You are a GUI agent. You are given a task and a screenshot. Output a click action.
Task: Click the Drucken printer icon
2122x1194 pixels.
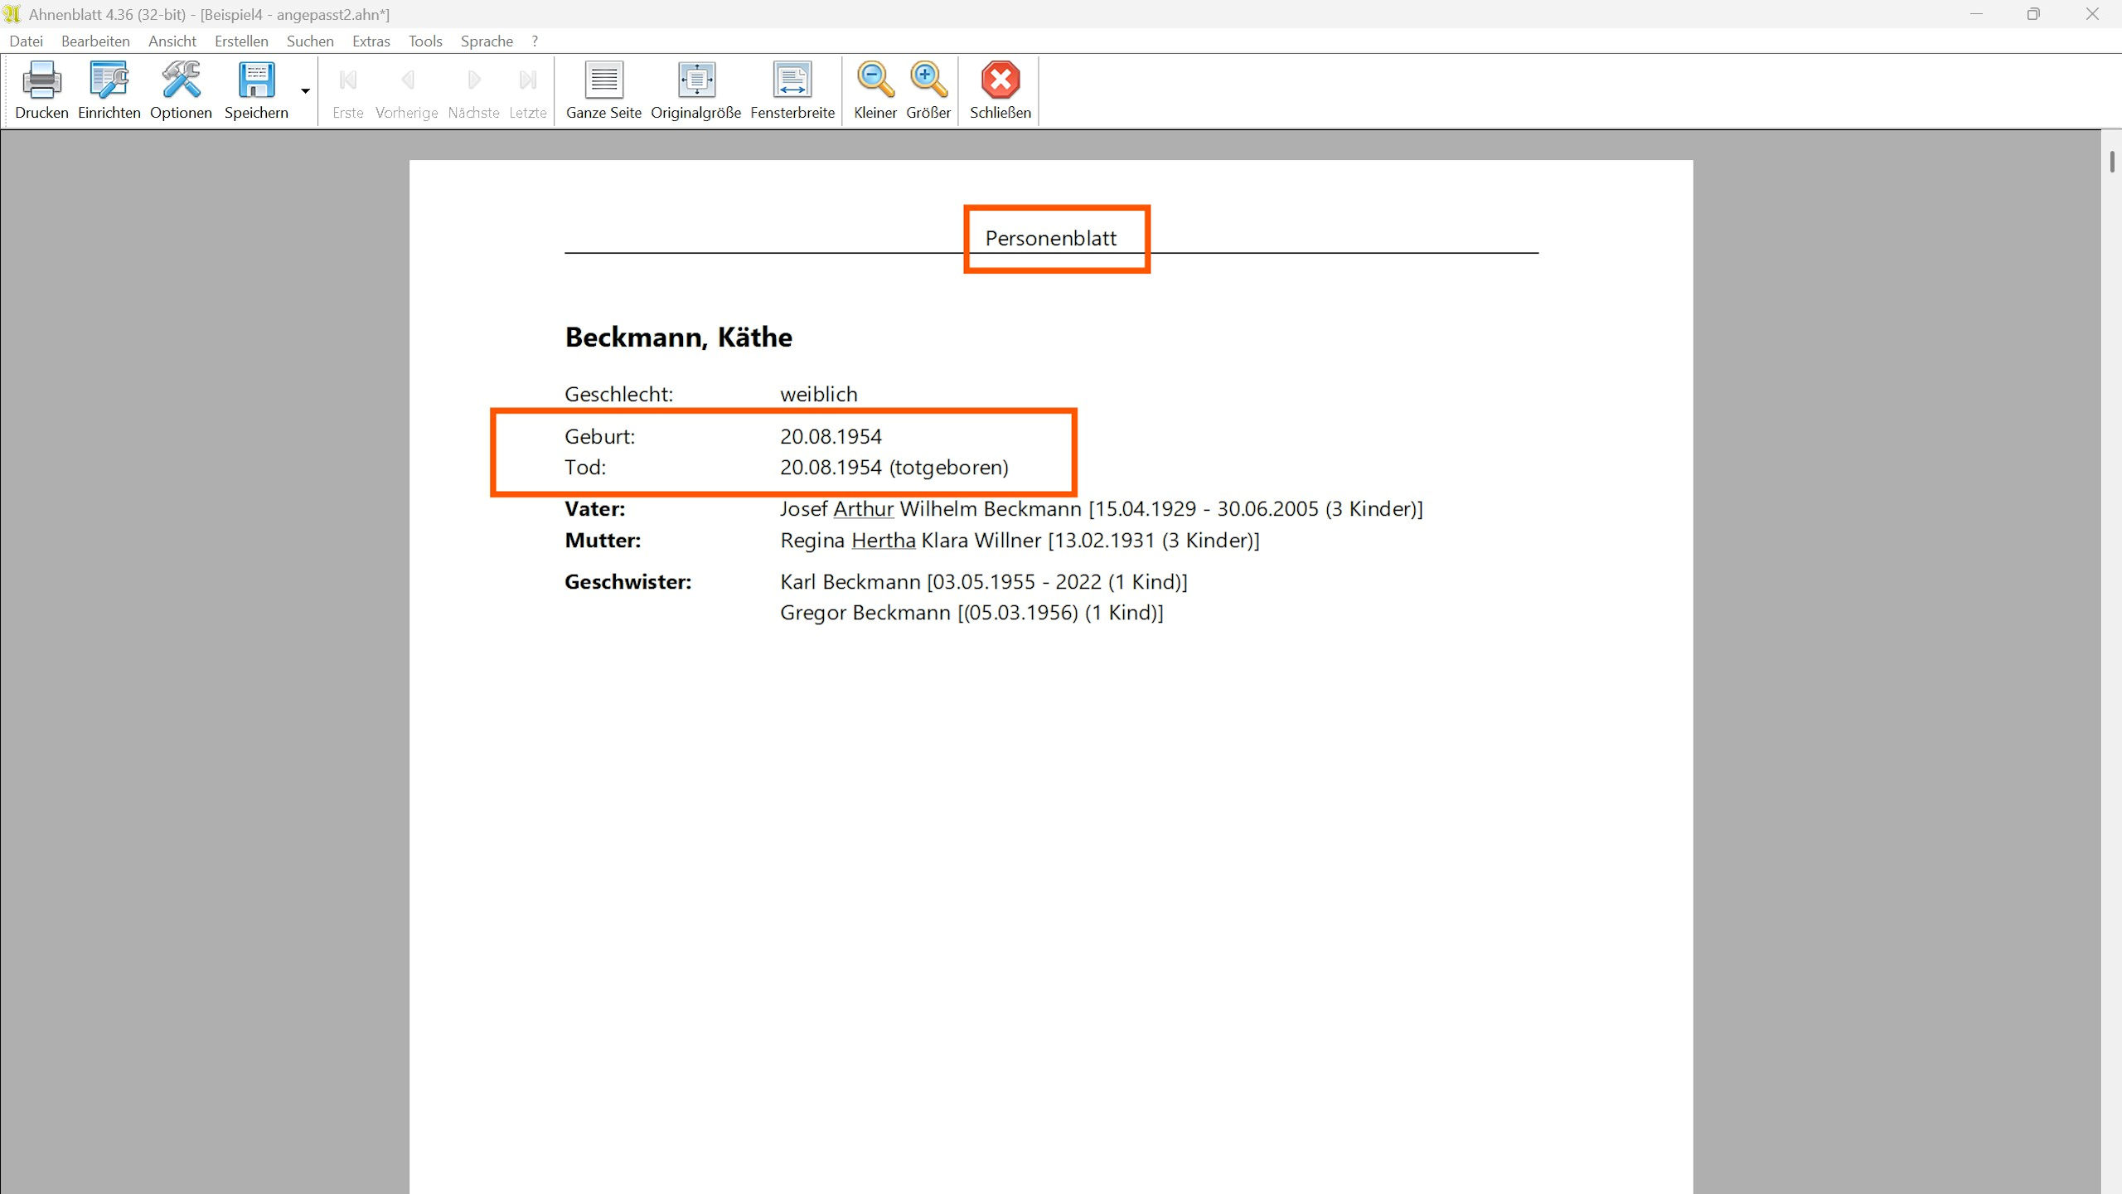pyautogui.click(x=41, y=81)
